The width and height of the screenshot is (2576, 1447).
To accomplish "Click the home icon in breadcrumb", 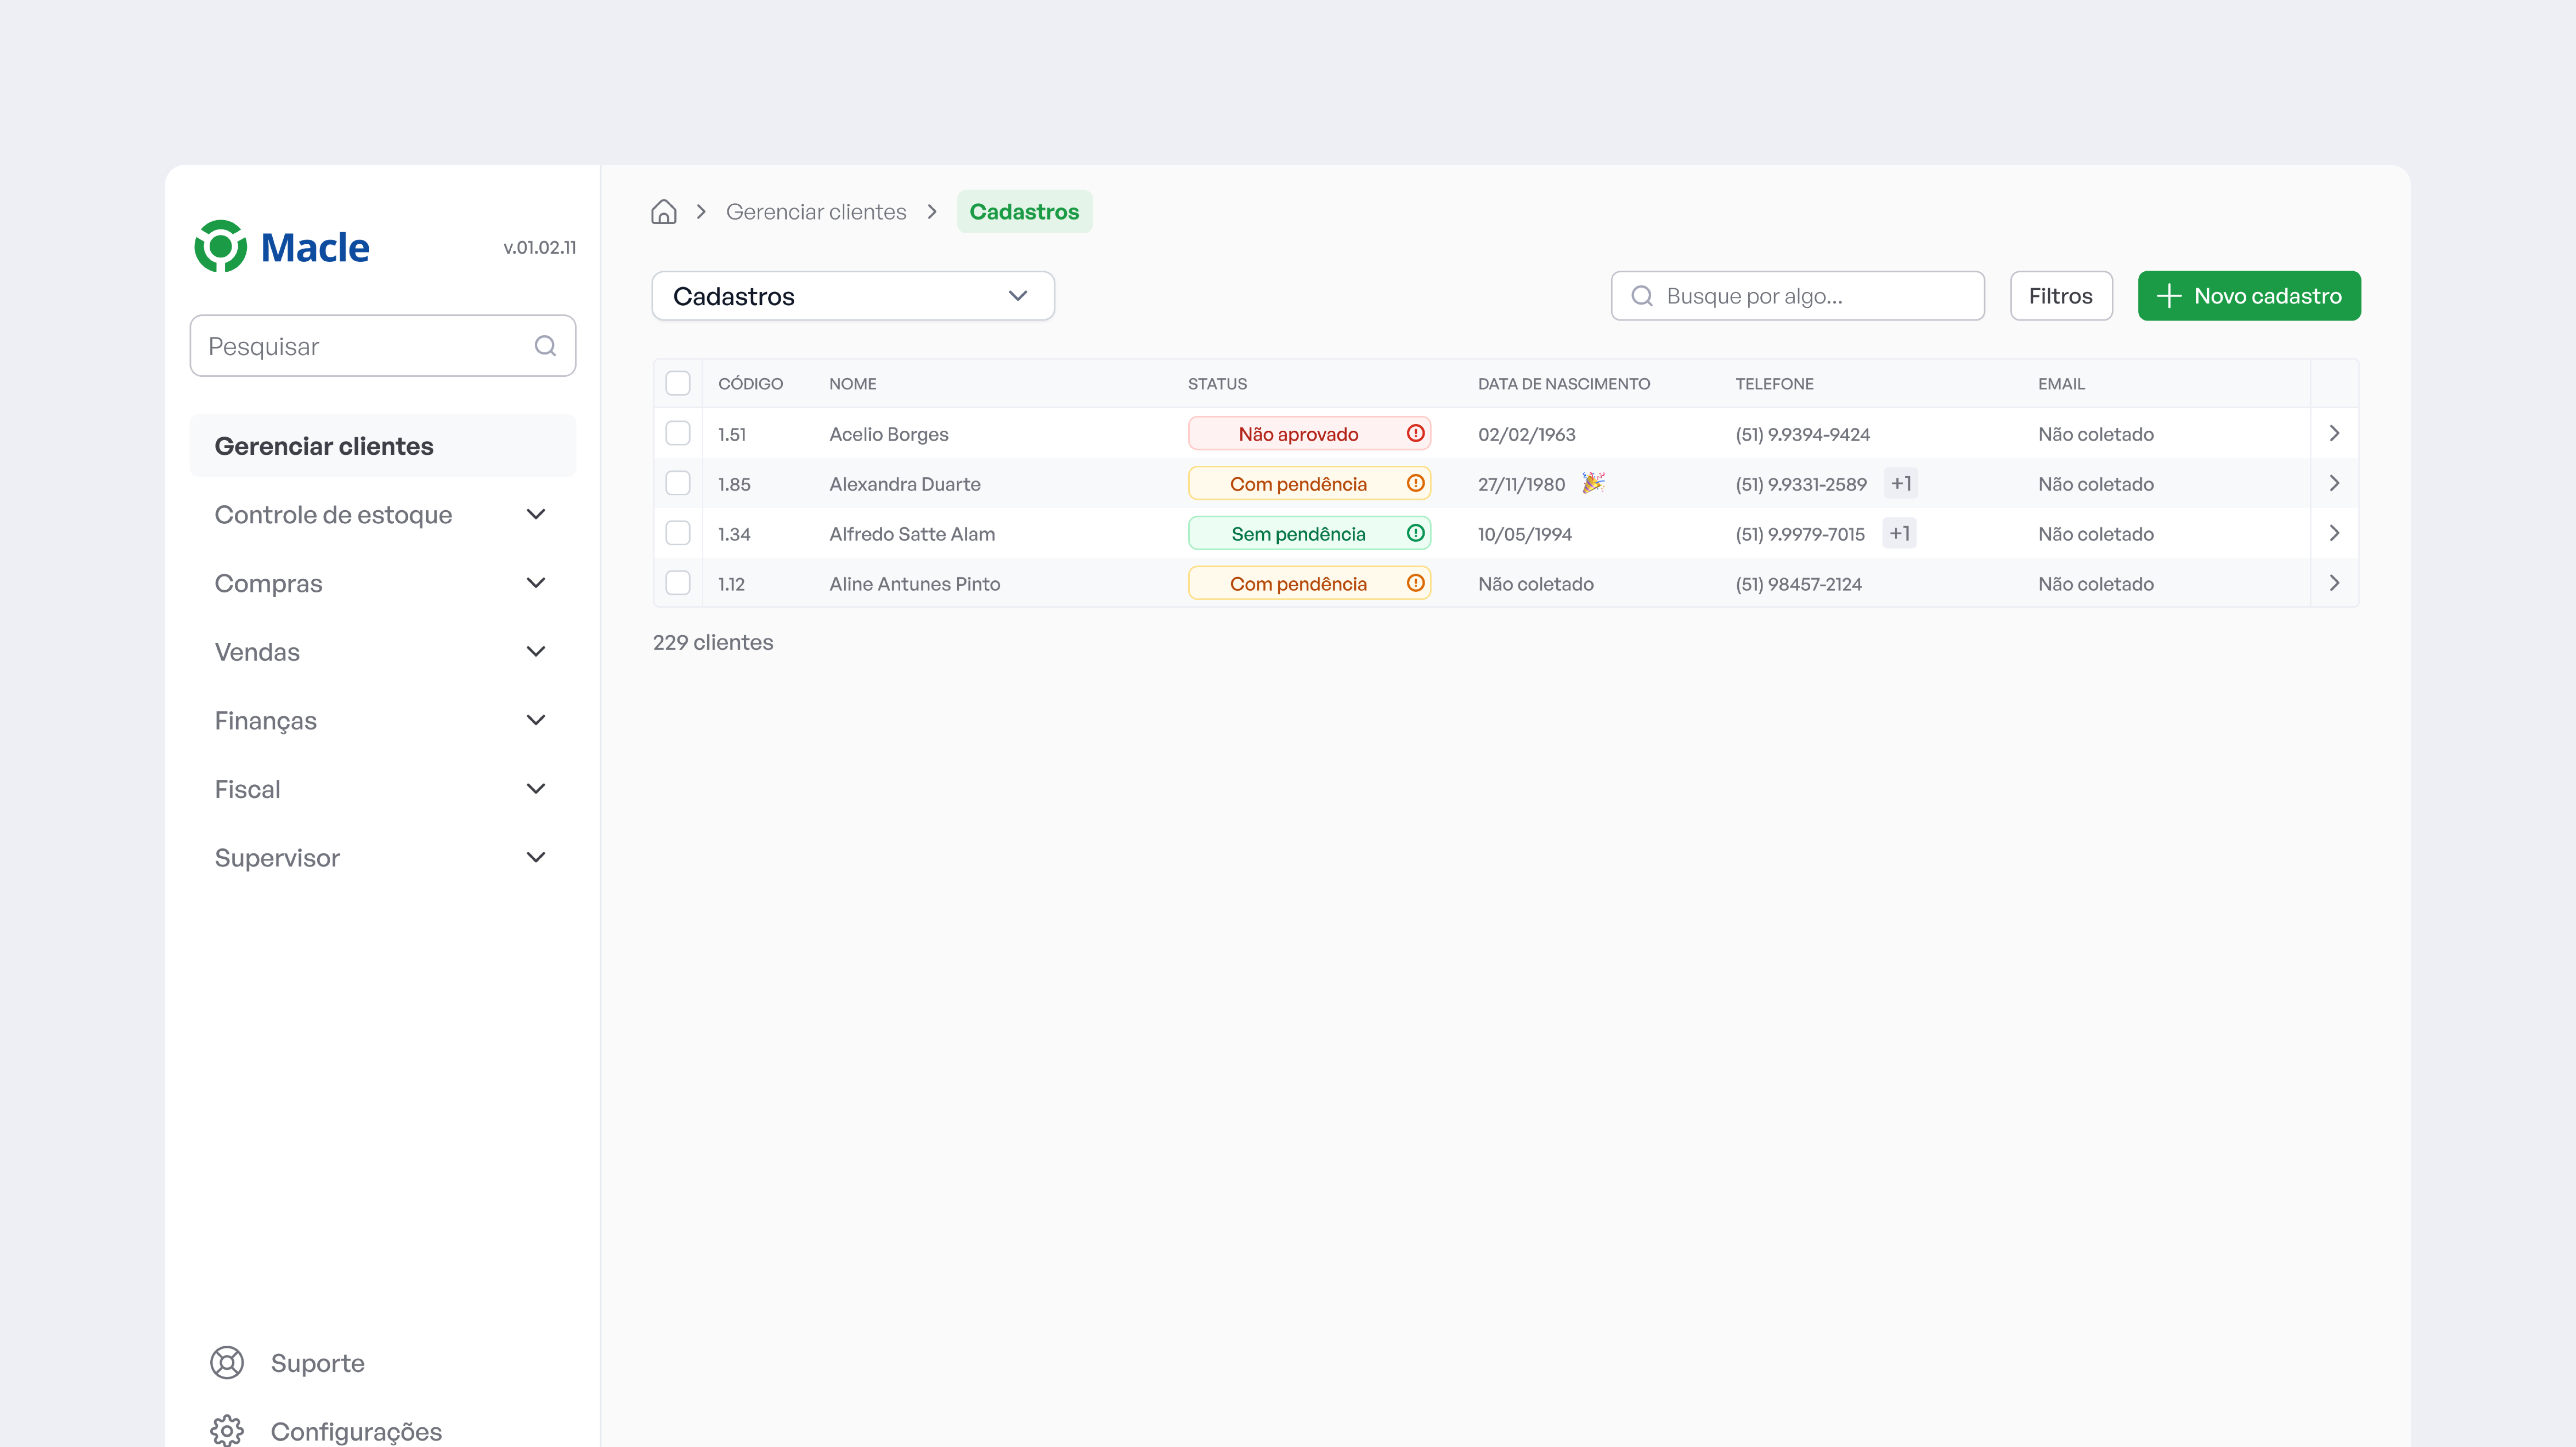I will [x=664, y=212].
